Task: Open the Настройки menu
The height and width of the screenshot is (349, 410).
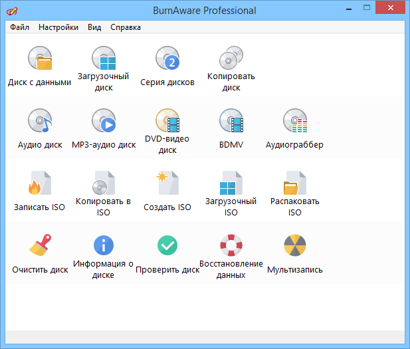Action: 58,27
